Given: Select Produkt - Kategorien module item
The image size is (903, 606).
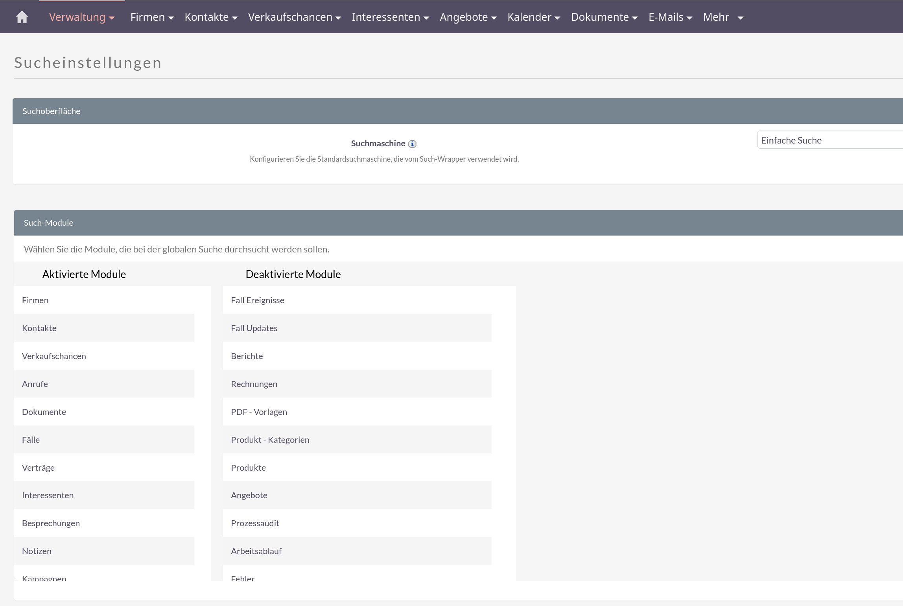Looking at the screenshot, I should [x=270, y=440].
